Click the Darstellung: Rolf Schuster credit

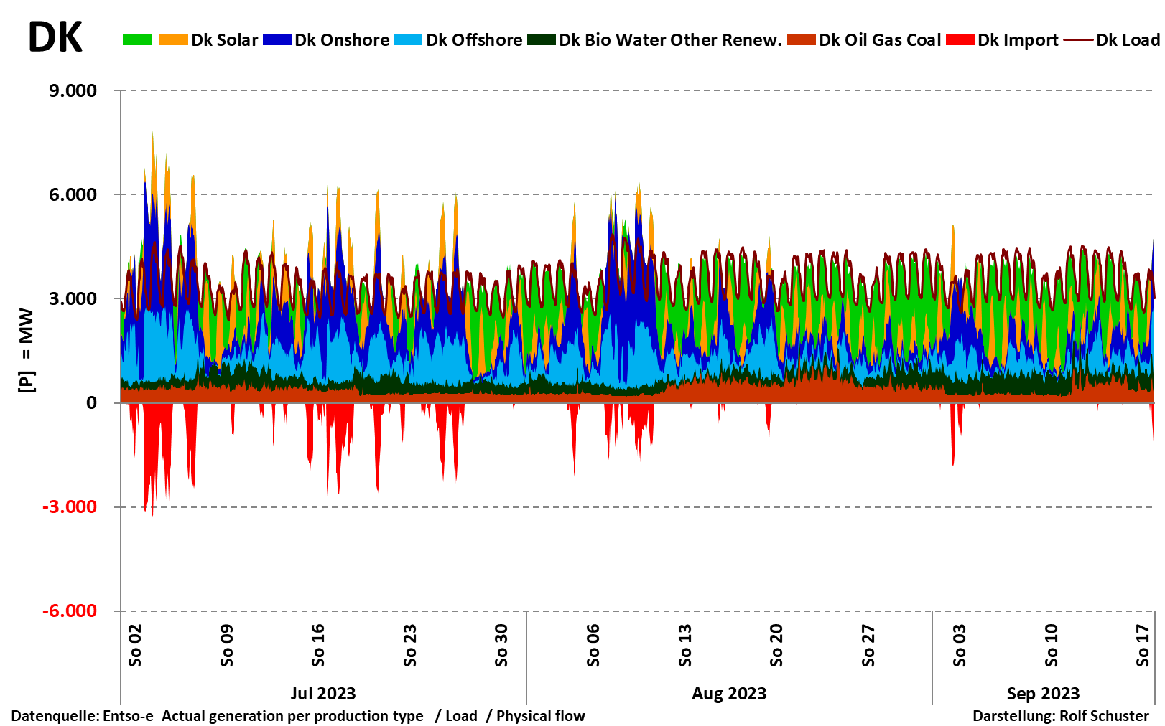[1060, 716]
